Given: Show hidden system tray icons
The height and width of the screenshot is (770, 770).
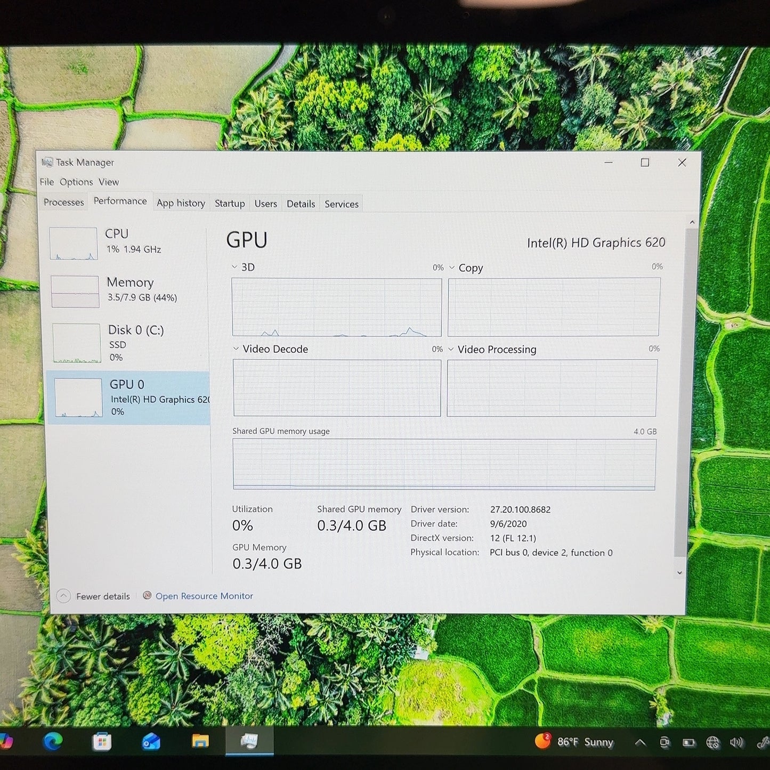Looking at the screenshot, I should (641, 742).
